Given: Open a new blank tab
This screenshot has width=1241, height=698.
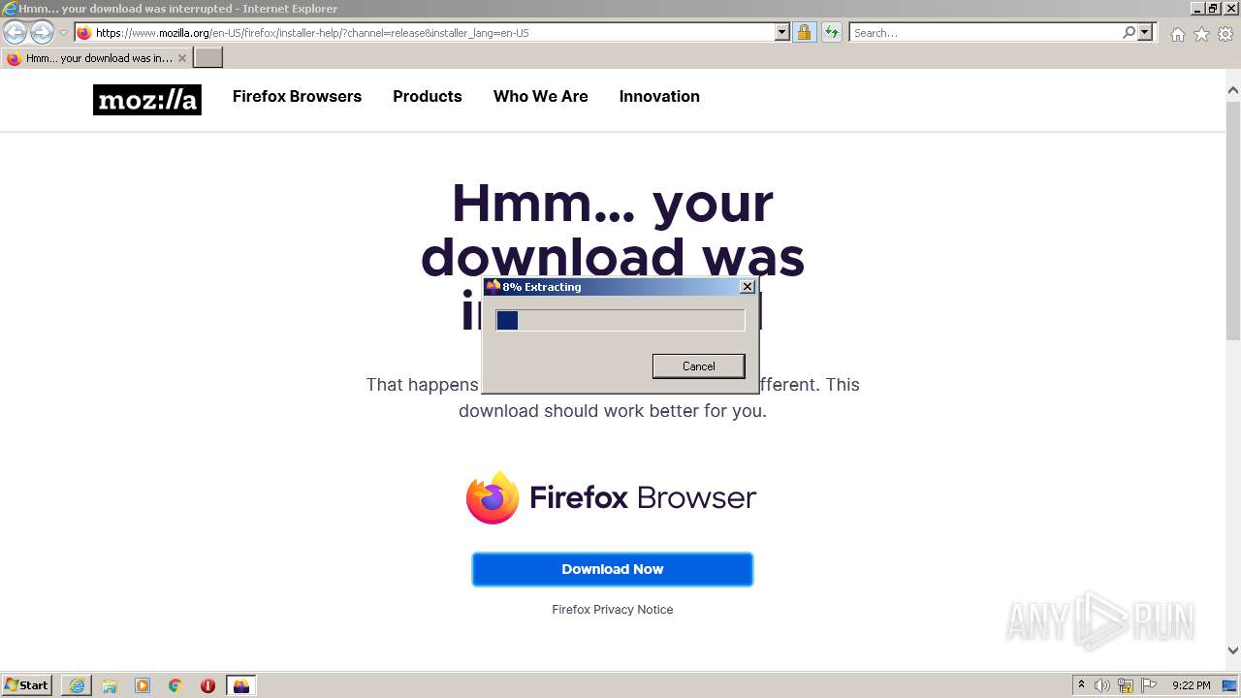Looking at the screenshot, I should [x=208, y=58].
